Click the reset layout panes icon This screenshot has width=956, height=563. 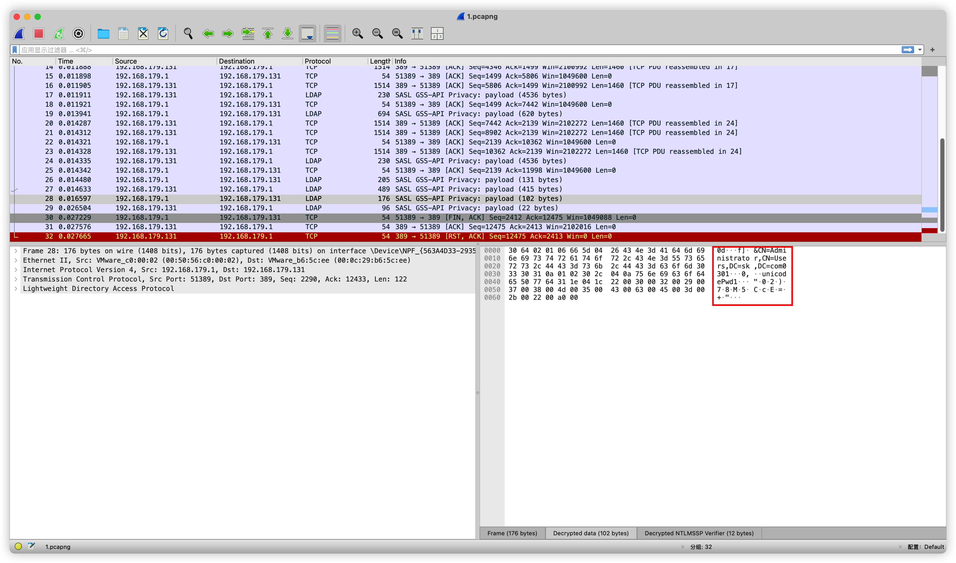pos(437,34)
